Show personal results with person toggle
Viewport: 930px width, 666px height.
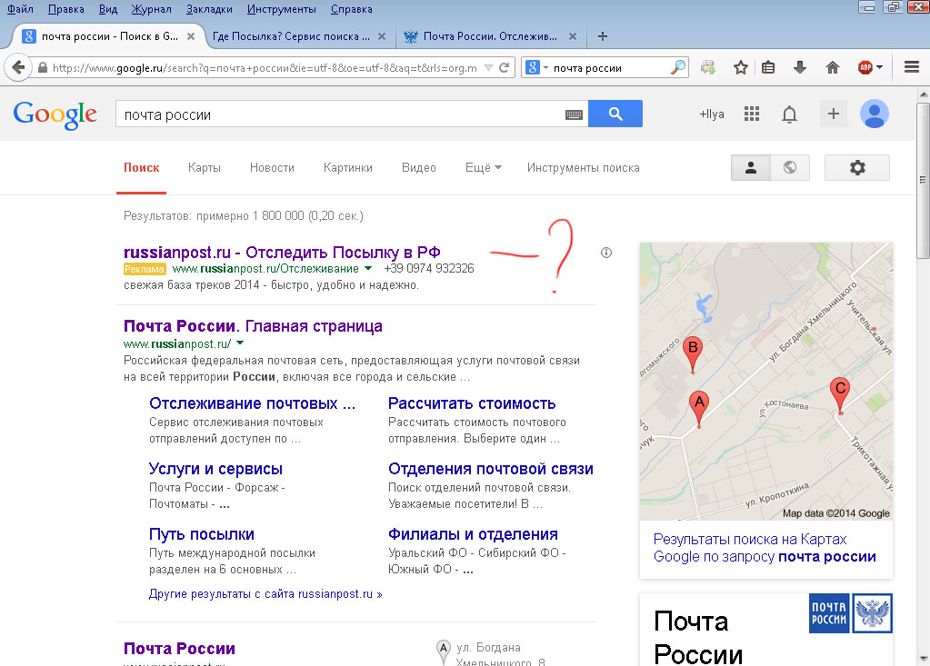(751, 168)
